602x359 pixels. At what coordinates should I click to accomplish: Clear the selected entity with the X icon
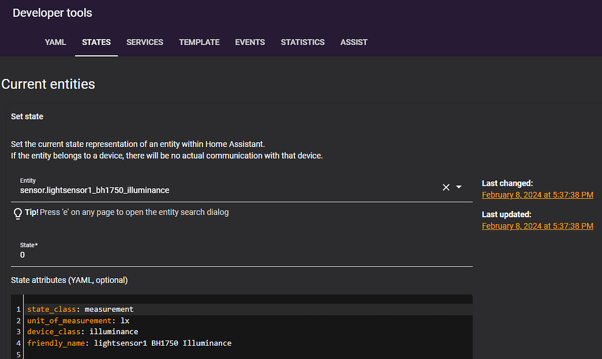[446, 187]
